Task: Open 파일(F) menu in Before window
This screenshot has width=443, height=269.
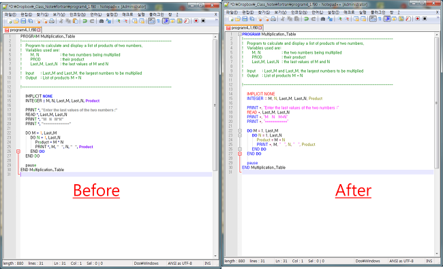Action: tap(10, 14)
